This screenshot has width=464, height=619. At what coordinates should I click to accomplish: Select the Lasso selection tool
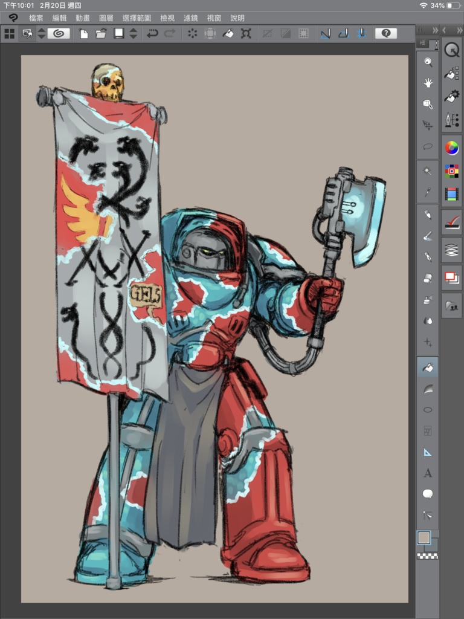click(428, 146)
